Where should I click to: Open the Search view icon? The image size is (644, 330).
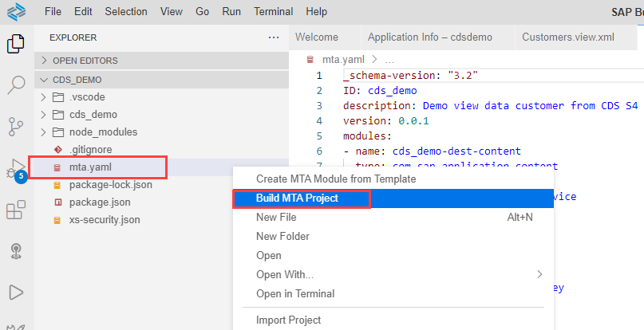[x=16, y=84]
